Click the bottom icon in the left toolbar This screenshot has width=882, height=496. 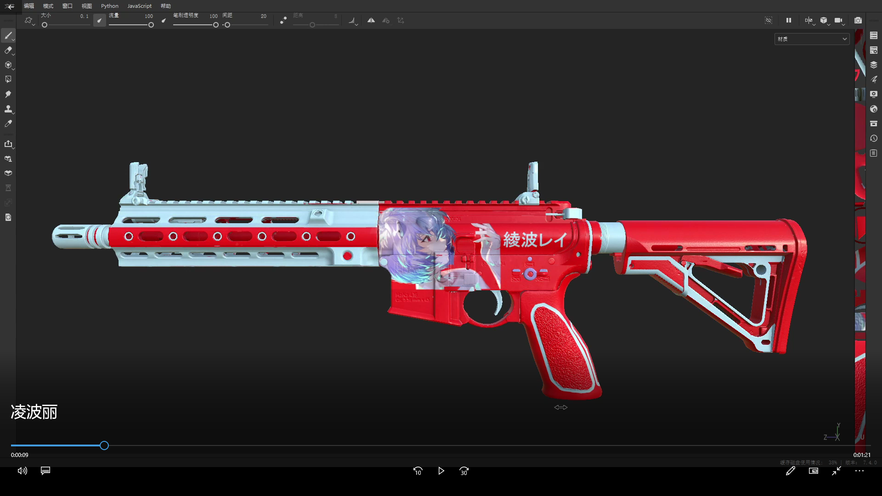coord(8,217)
